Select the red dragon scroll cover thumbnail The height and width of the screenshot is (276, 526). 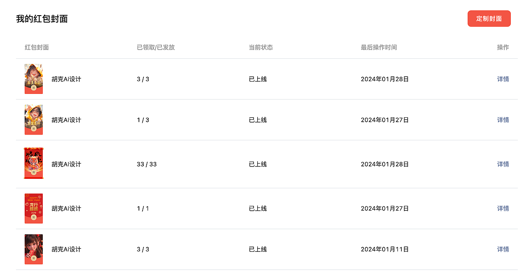pyautogui.click(x=34, y=164)
